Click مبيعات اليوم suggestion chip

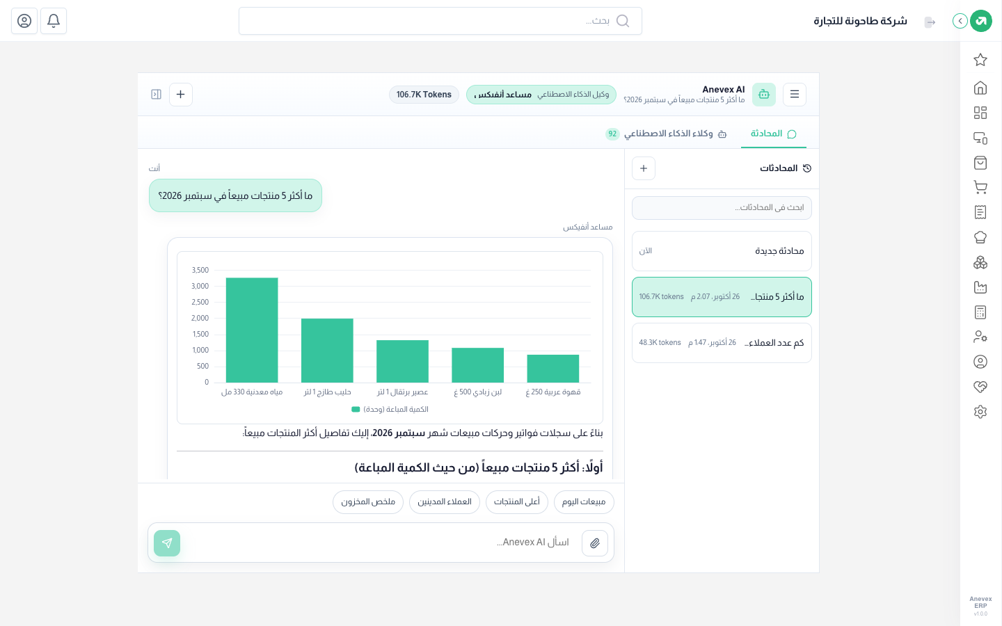(x=584, y=502)
